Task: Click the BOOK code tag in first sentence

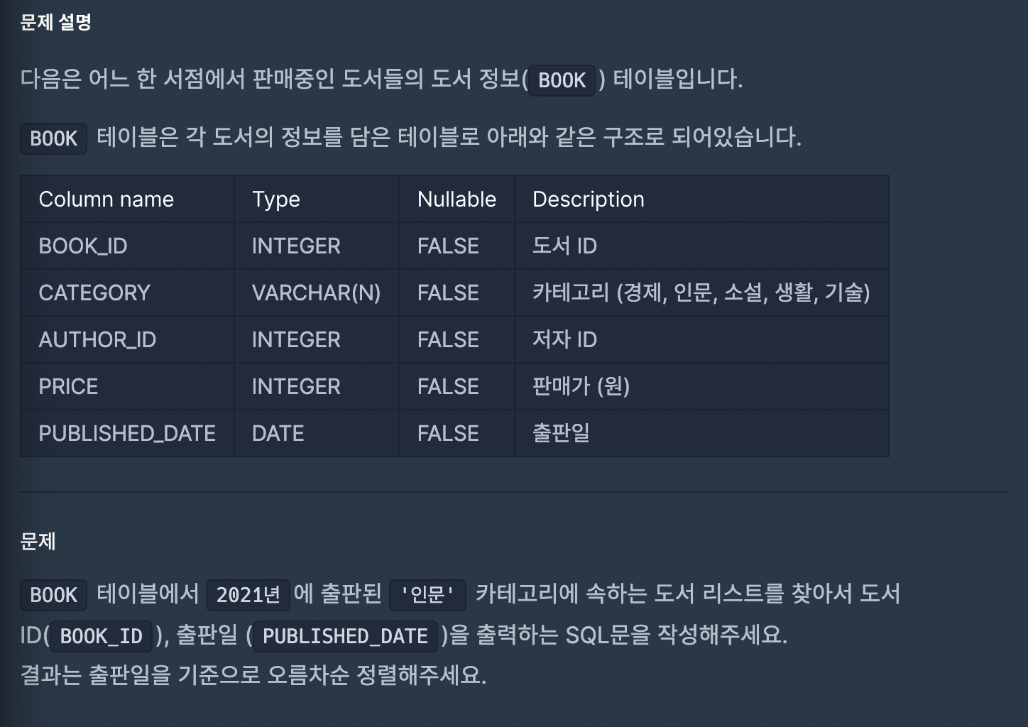Action: 562,80
